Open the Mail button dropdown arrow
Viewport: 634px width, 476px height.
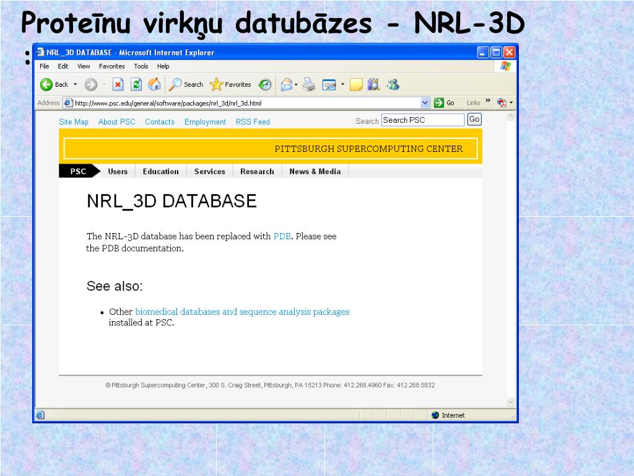point(296,84)
